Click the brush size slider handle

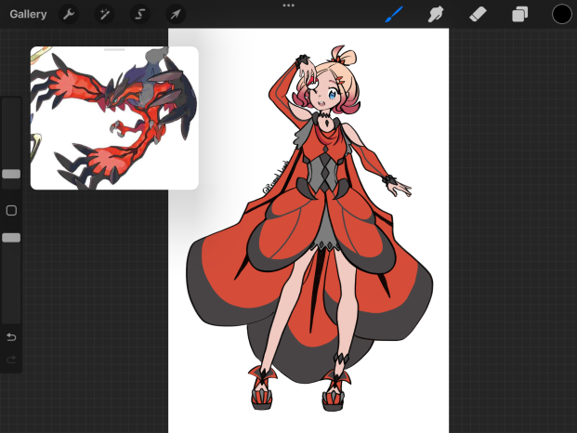[x=11, y=174]
